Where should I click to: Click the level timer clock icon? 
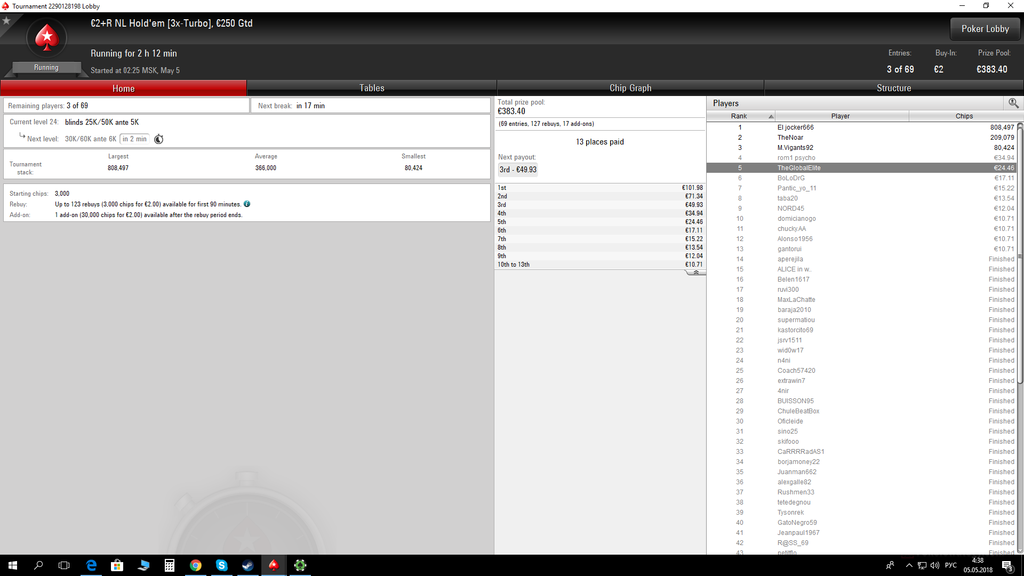tap(159, 139)
